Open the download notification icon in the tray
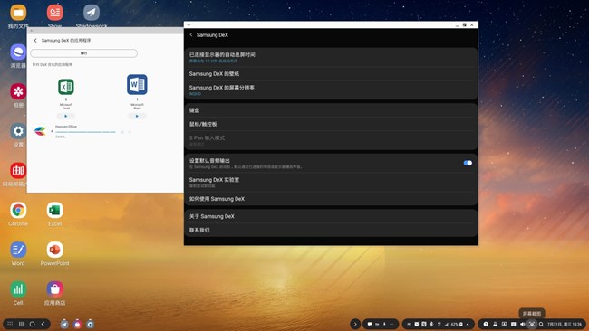 [384, 325]
